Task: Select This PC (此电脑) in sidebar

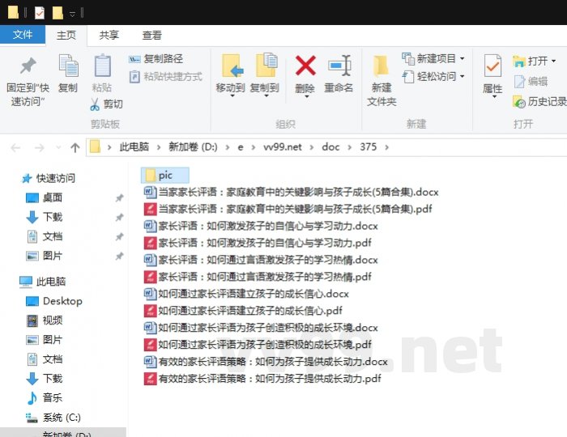Action: [x=42, y=282]
